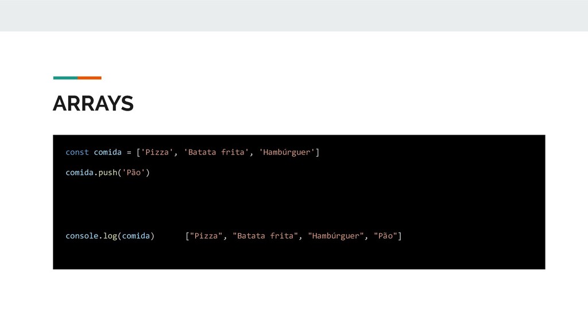This screenshot has width=588, height=330.
Task: Click the push method call on comida
Action: coord(107,172)
